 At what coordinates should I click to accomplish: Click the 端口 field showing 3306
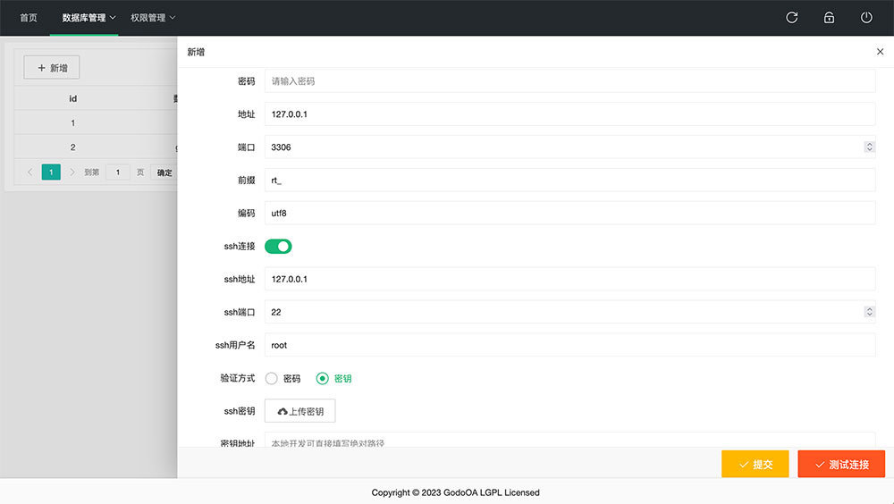tap(569, 147)
